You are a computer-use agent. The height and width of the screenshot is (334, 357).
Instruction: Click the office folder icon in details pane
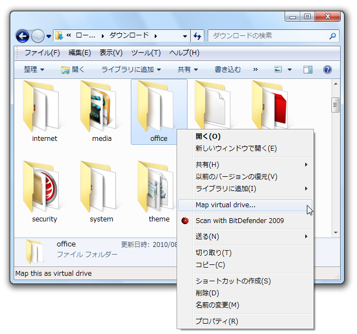[34, 251]
